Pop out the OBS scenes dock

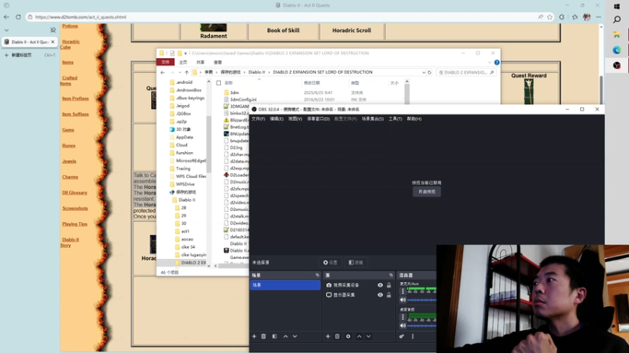tap(318, 275)
